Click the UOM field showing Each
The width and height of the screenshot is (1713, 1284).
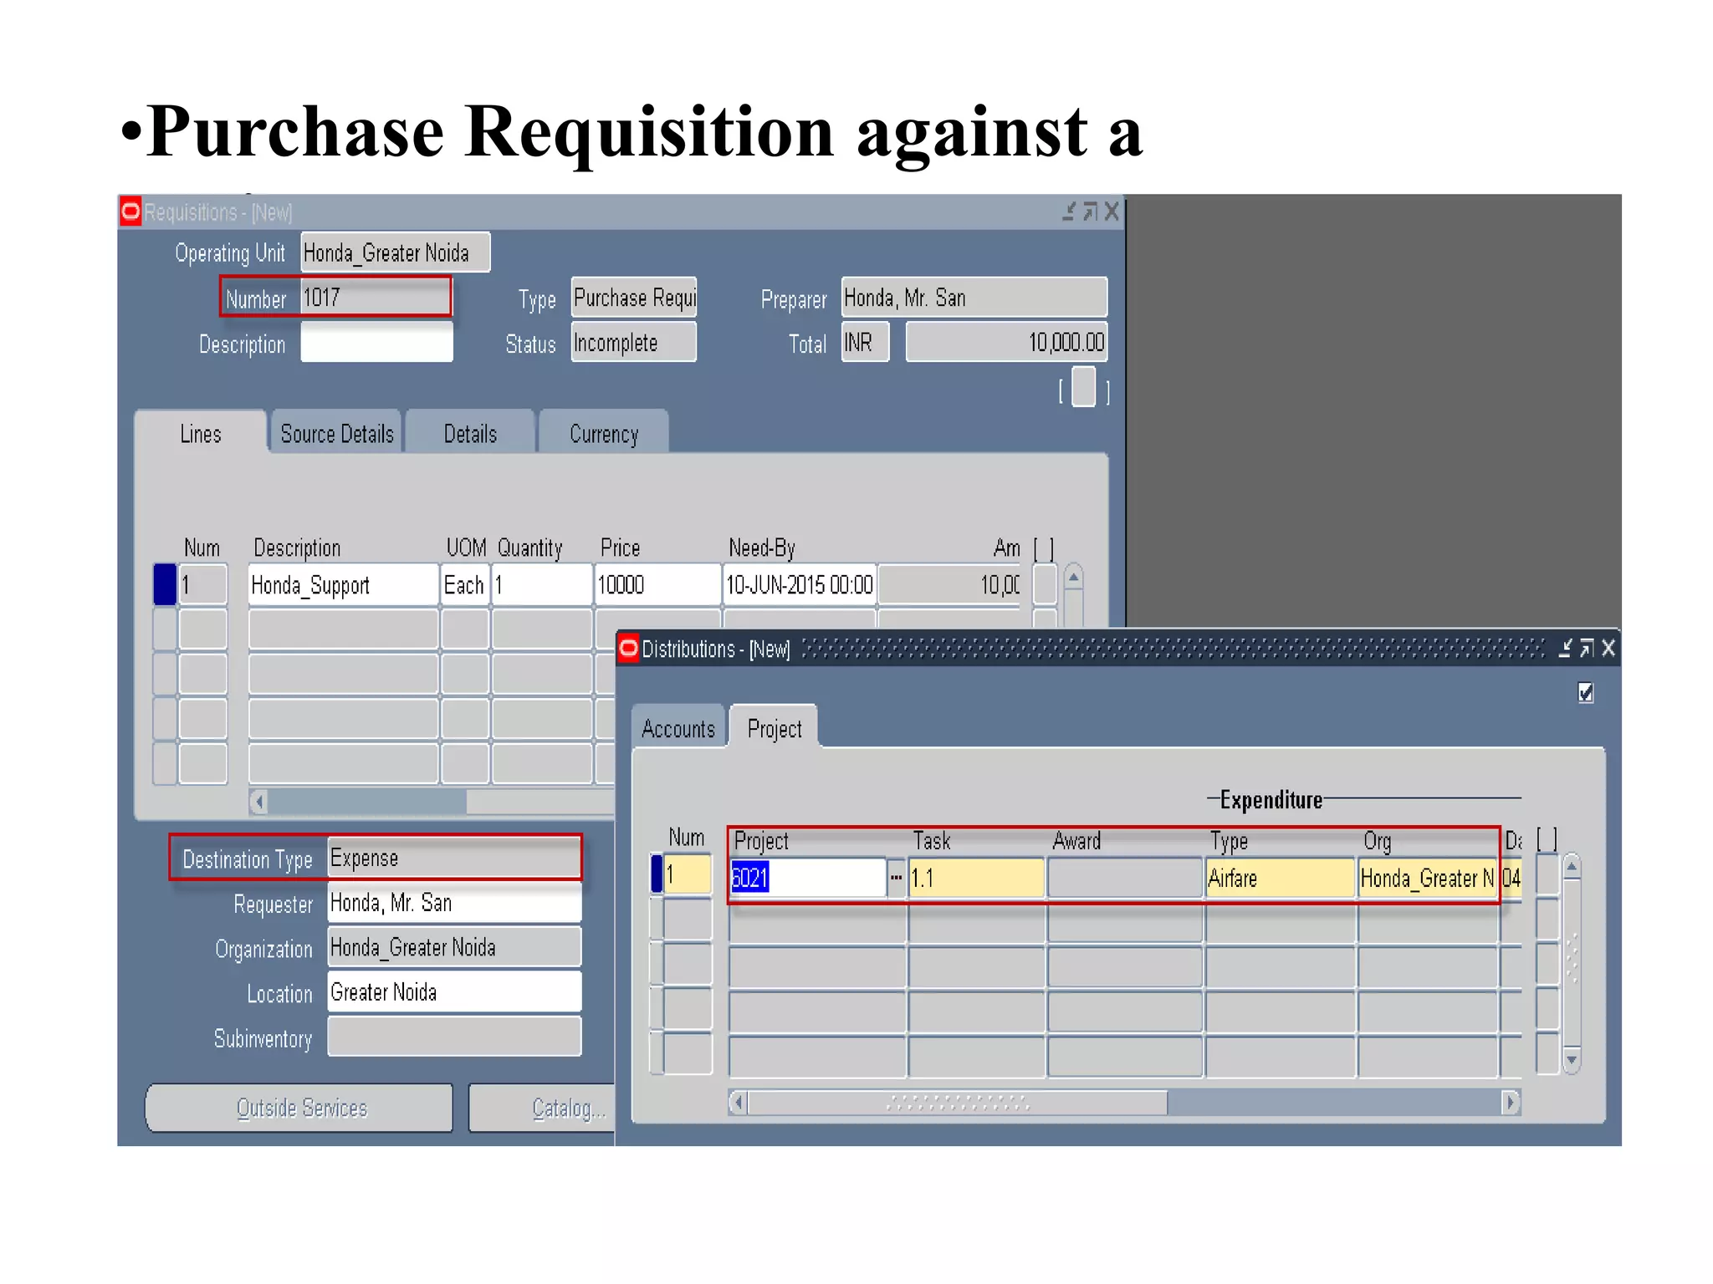(465, 584)
